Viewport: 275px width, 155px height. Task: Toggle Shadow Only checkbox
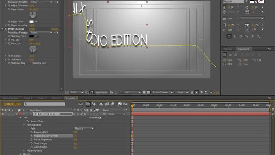coord(31,63)
